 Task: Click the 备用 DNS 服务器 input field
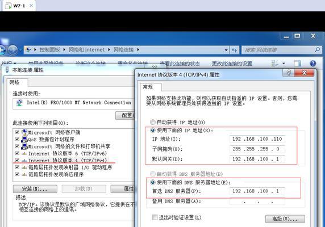tap(257, 201)
